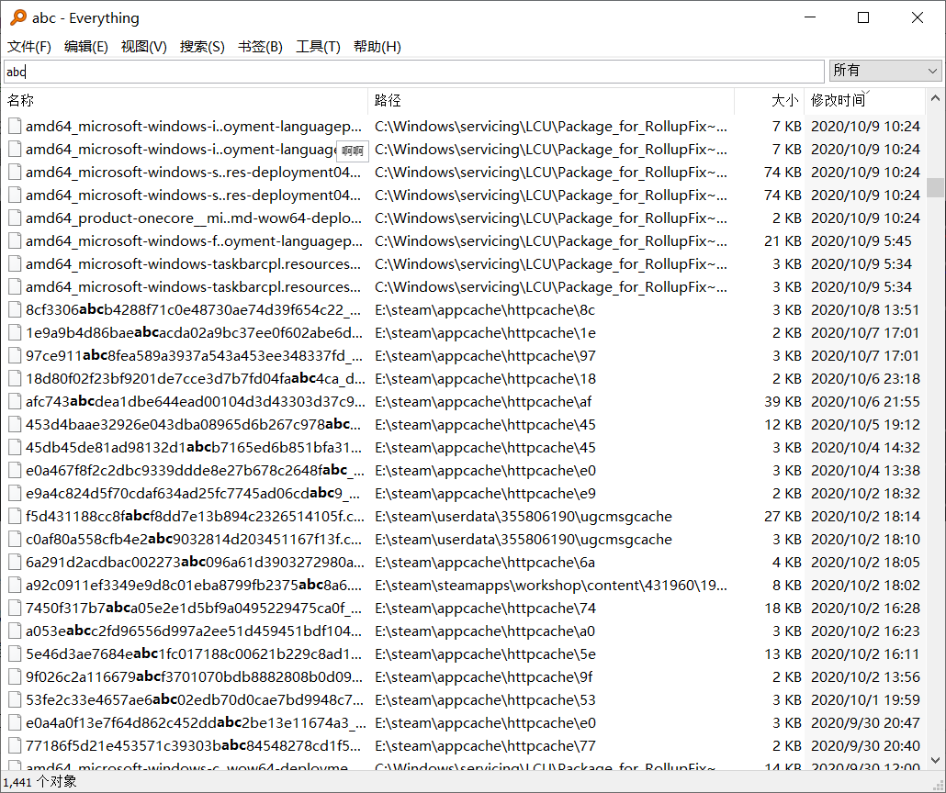This screenshot has width=946, height=793.
Task: Click the vertical scrollbar thumb
Action: [935, 187]
